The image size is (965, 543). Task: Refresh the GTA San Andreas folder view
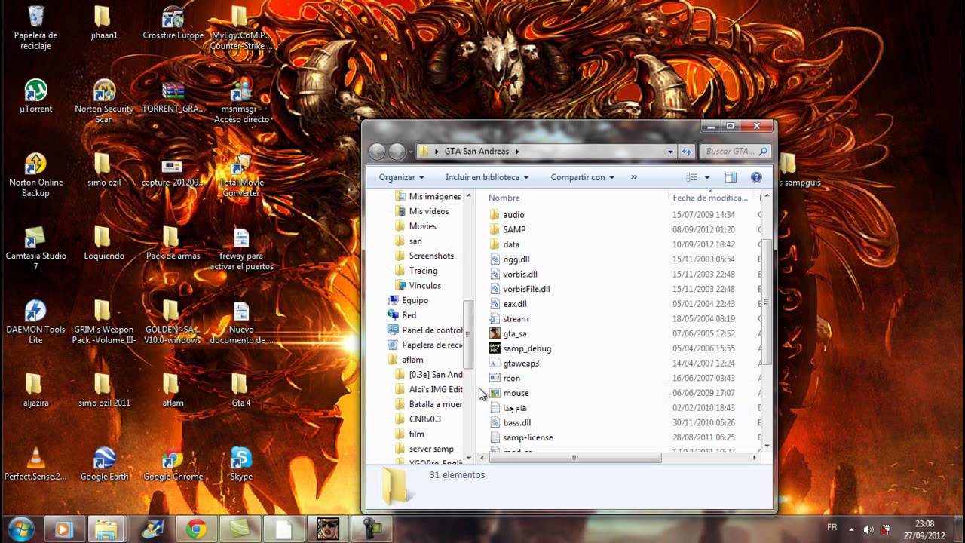tap(686, 151)
